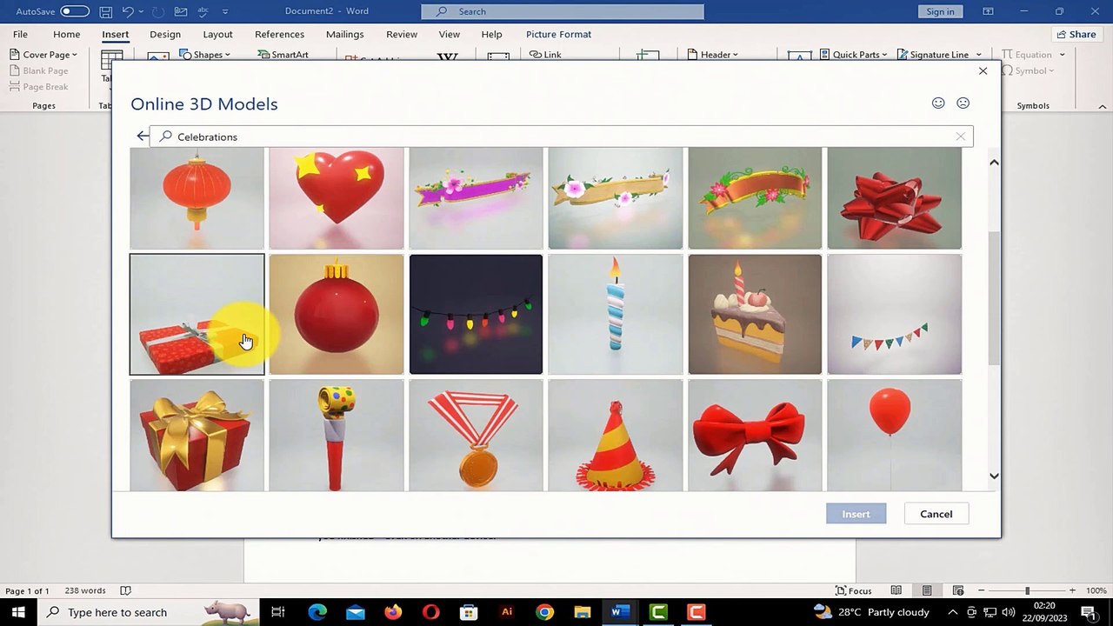The height and width of the screenshot is (626, 1113).
Task: Switch to the Home tab
Action: (x=67, y=34)
